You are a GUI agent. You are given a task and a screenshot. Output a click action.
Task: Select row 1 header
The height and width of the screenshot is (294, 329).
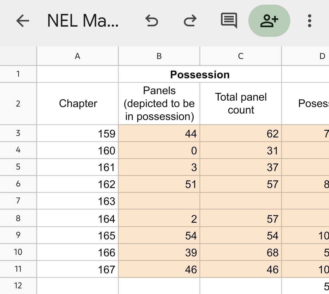pos(18,74)
